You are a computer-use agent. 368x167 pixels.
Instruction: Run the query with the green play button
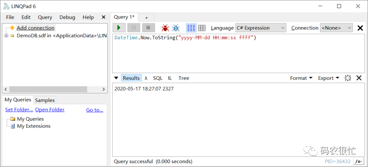[119, 28]
